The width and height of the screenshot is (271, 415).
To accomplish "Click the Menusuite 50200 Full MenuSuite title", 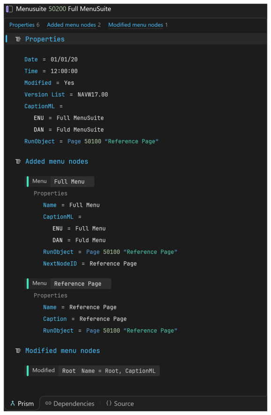I will click(64, 9).
